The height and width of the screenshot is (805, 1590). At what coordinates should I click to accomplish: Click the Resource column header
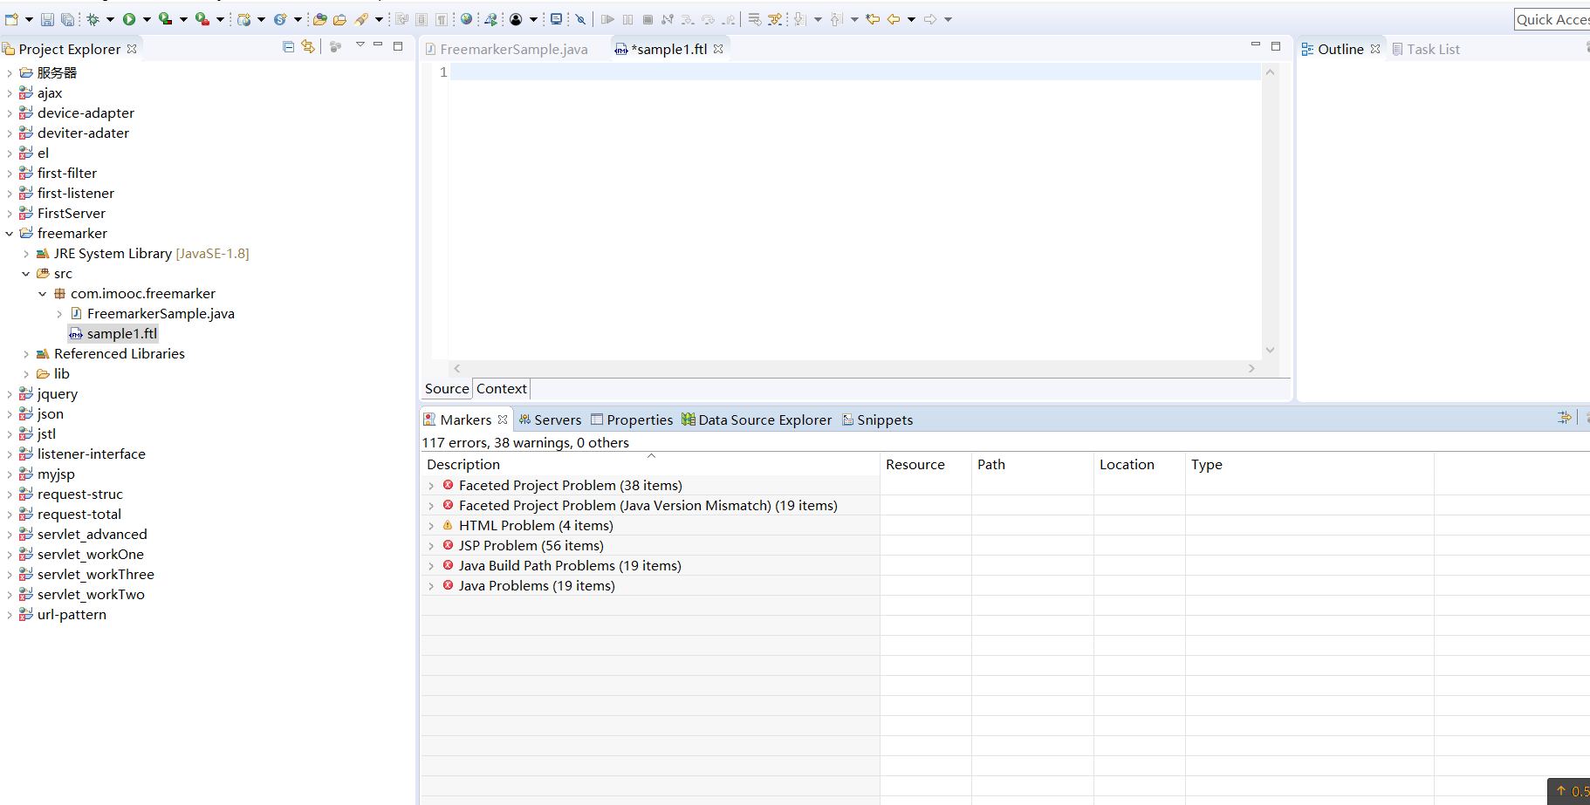tap(926, 465)
